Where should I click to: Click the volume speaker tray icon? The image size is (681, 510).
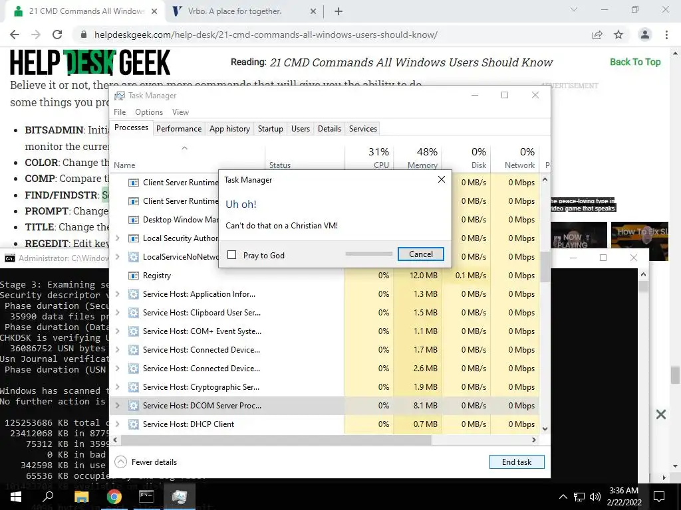tap(595, 497)
